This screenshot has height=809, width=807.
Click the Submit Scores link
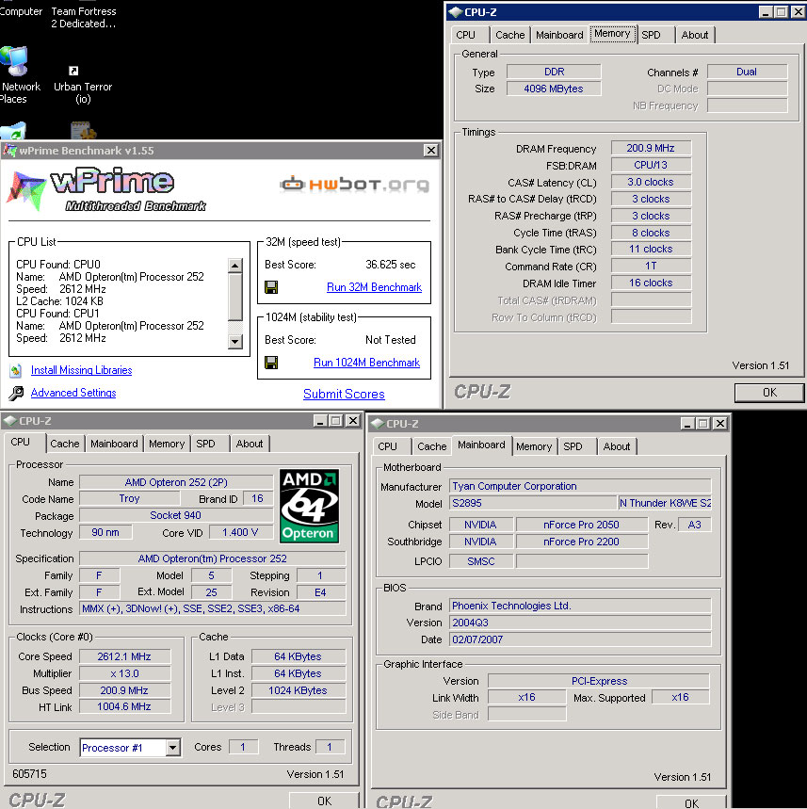(344, 395)
